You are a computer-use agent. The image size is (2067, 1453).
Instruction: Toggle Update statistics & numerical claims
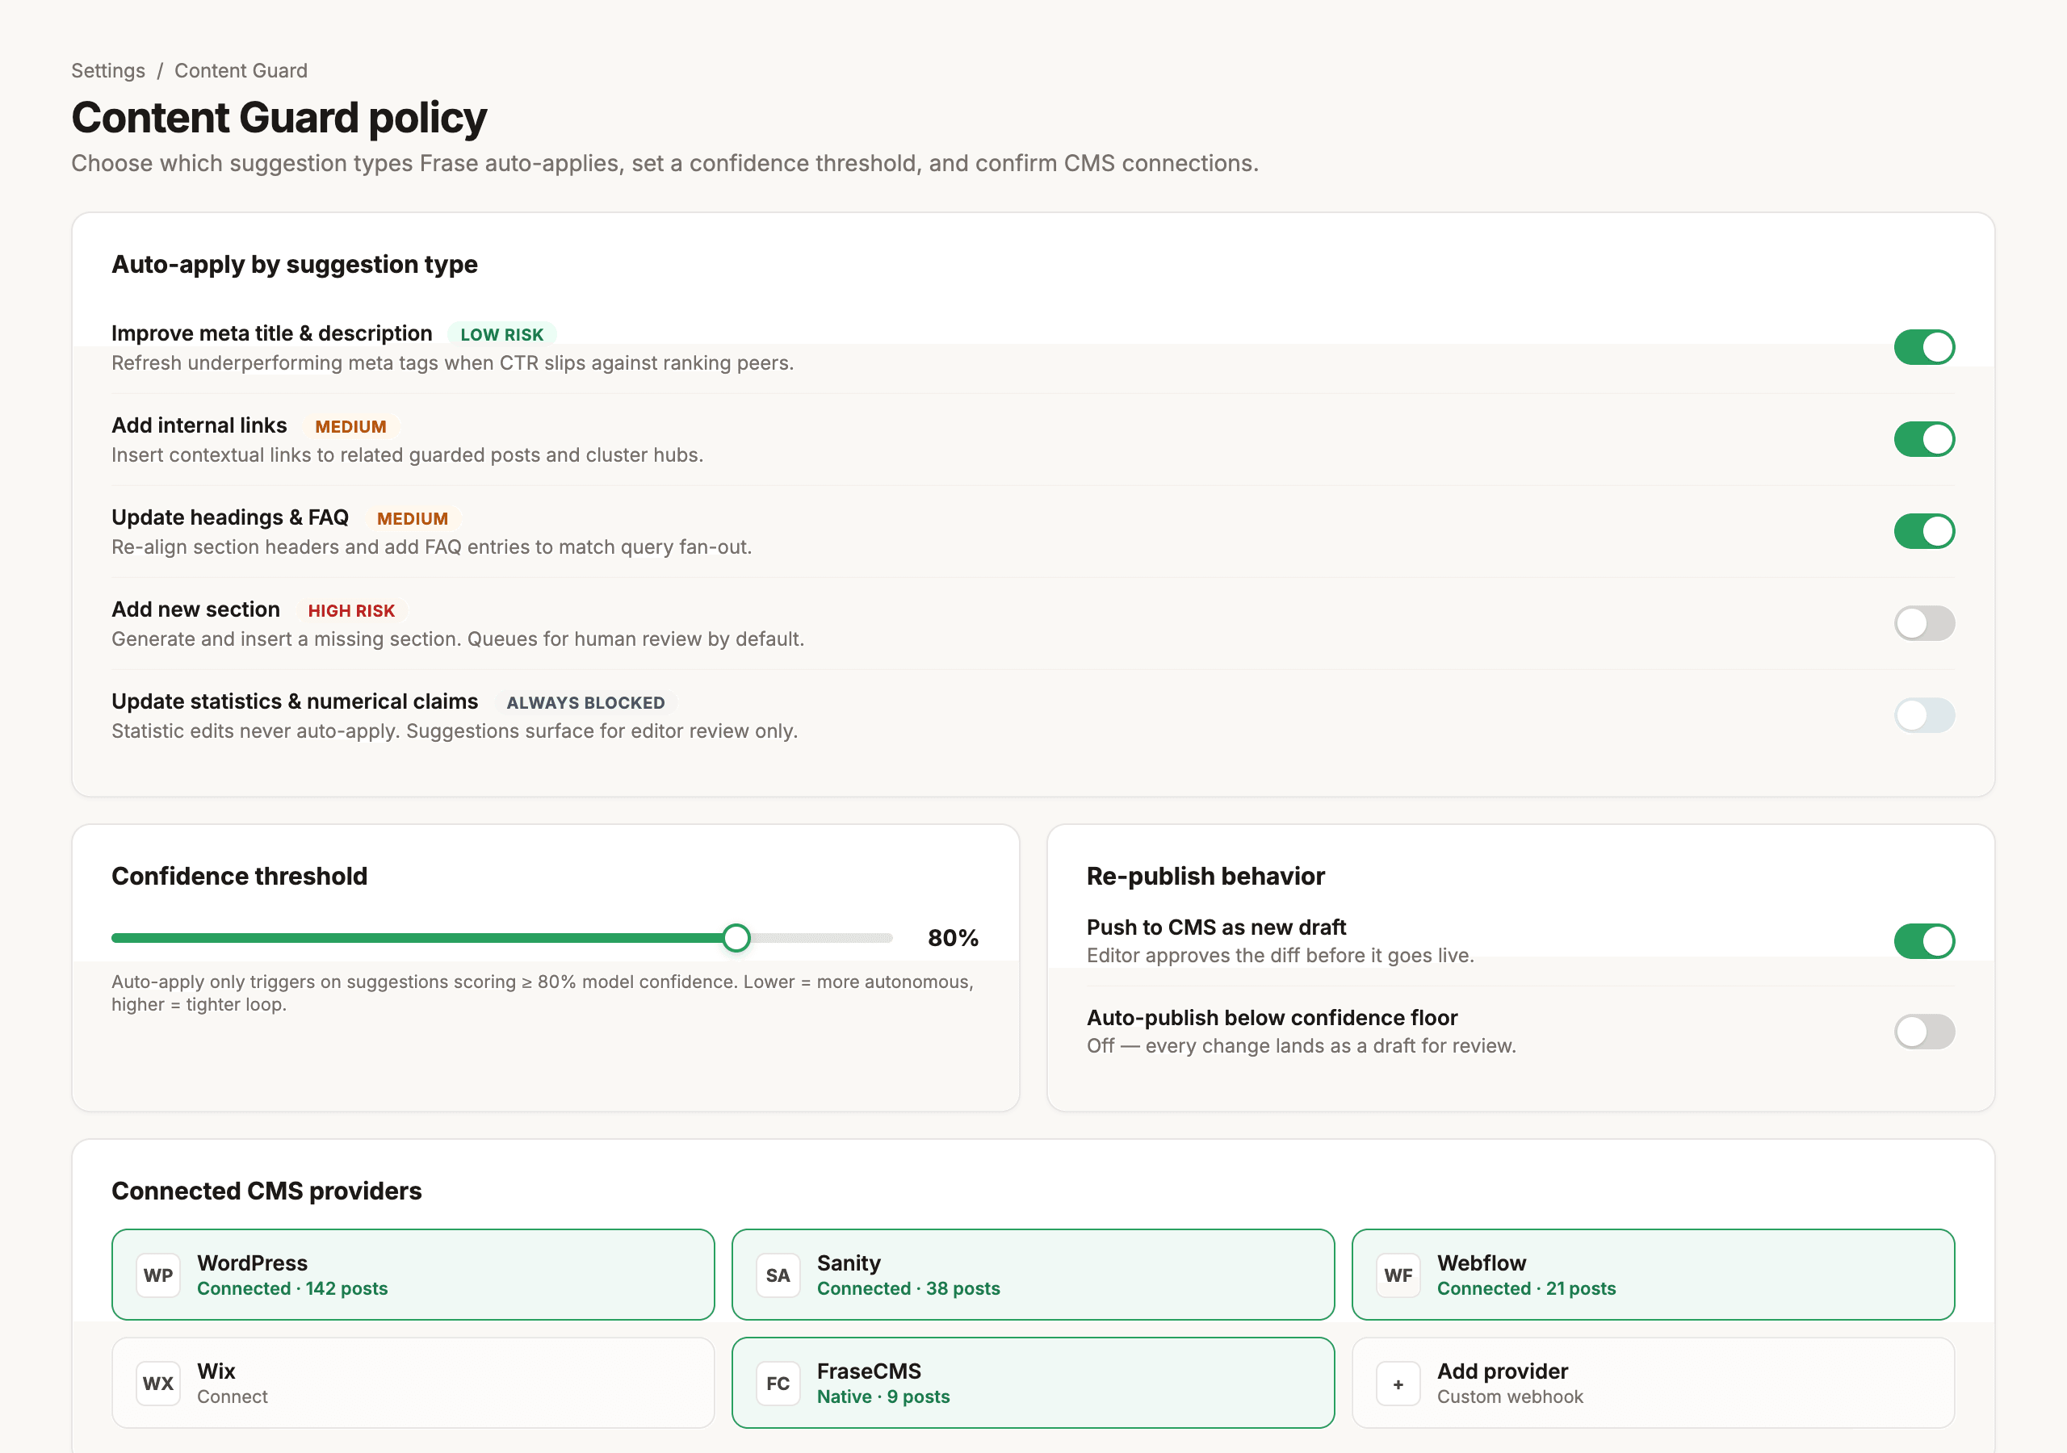pyautogui.click(x=1925, y=715)
